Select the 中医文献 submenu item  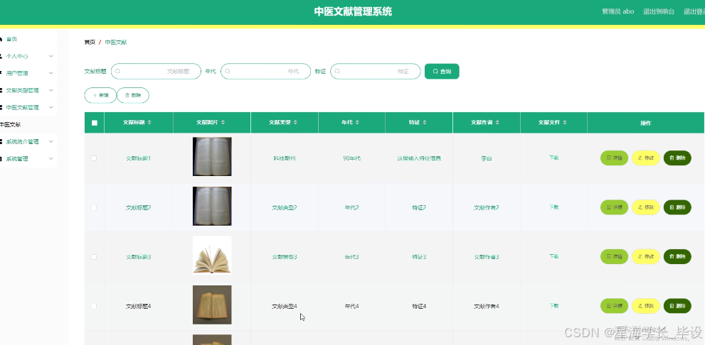11,125
